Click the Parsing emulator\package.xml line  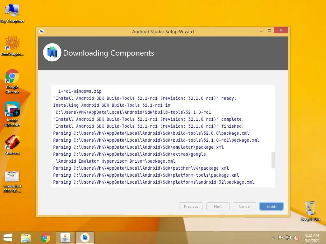coord(138,147)
